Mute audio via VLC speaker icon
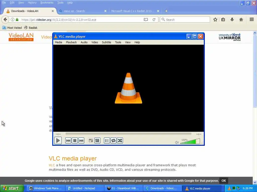 [176, 142]
